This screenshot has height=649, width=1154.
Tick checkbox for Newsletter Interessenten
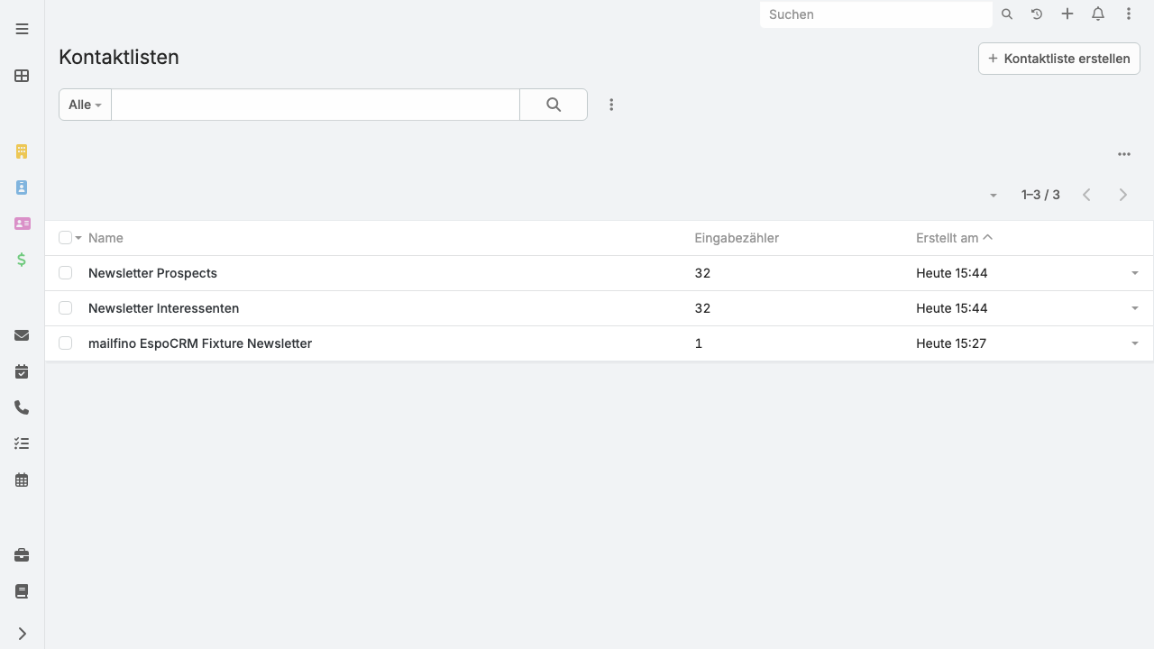[65, 308]
